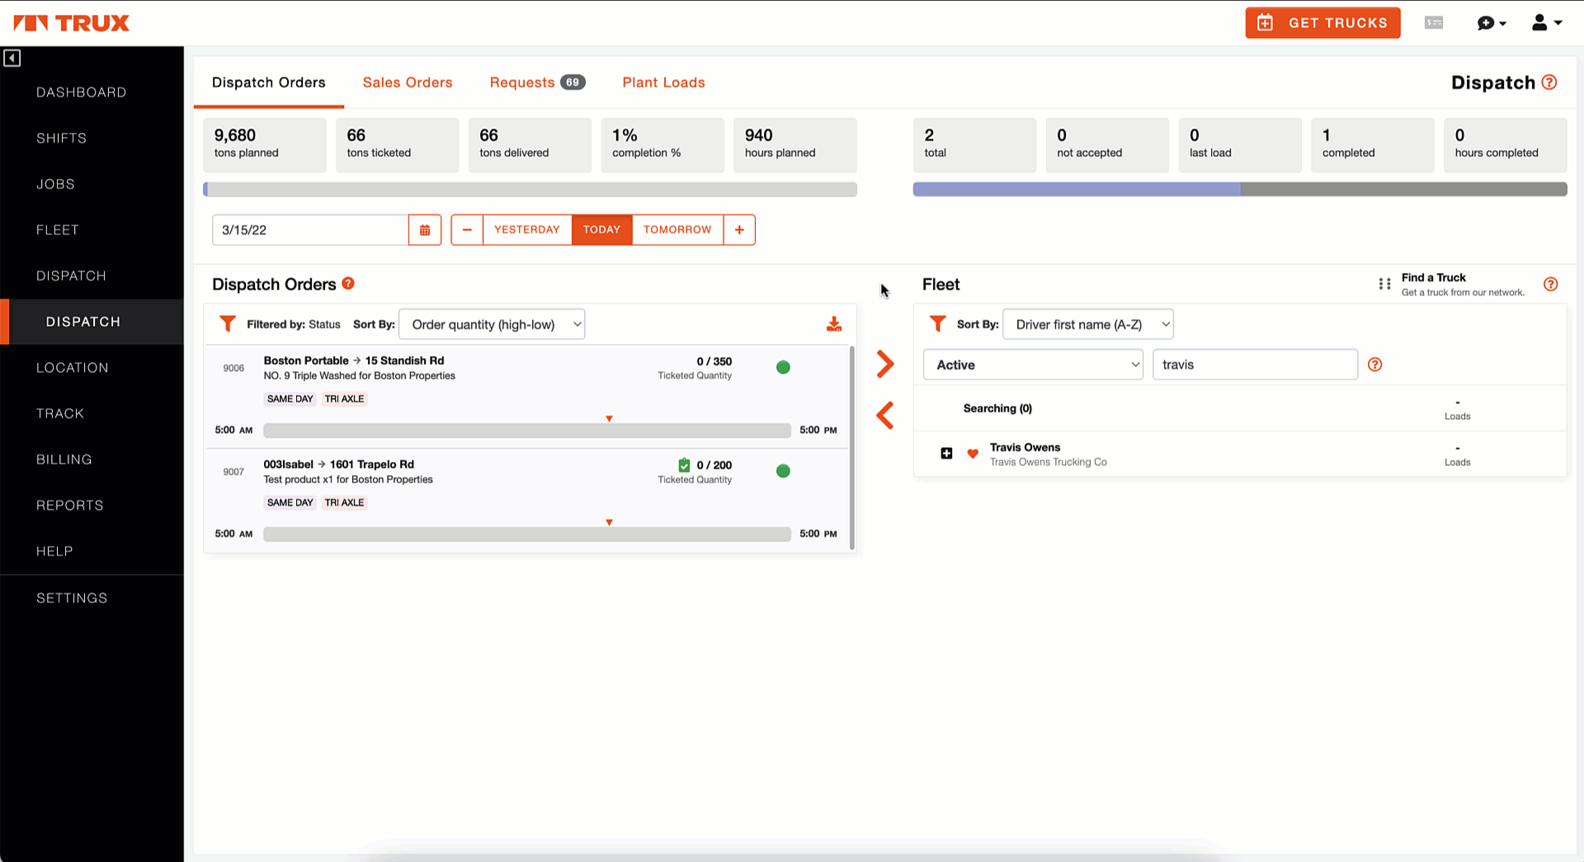Click order 9006 timeline bar
The width and height of the screenshot is (1584, 862).
527,431
